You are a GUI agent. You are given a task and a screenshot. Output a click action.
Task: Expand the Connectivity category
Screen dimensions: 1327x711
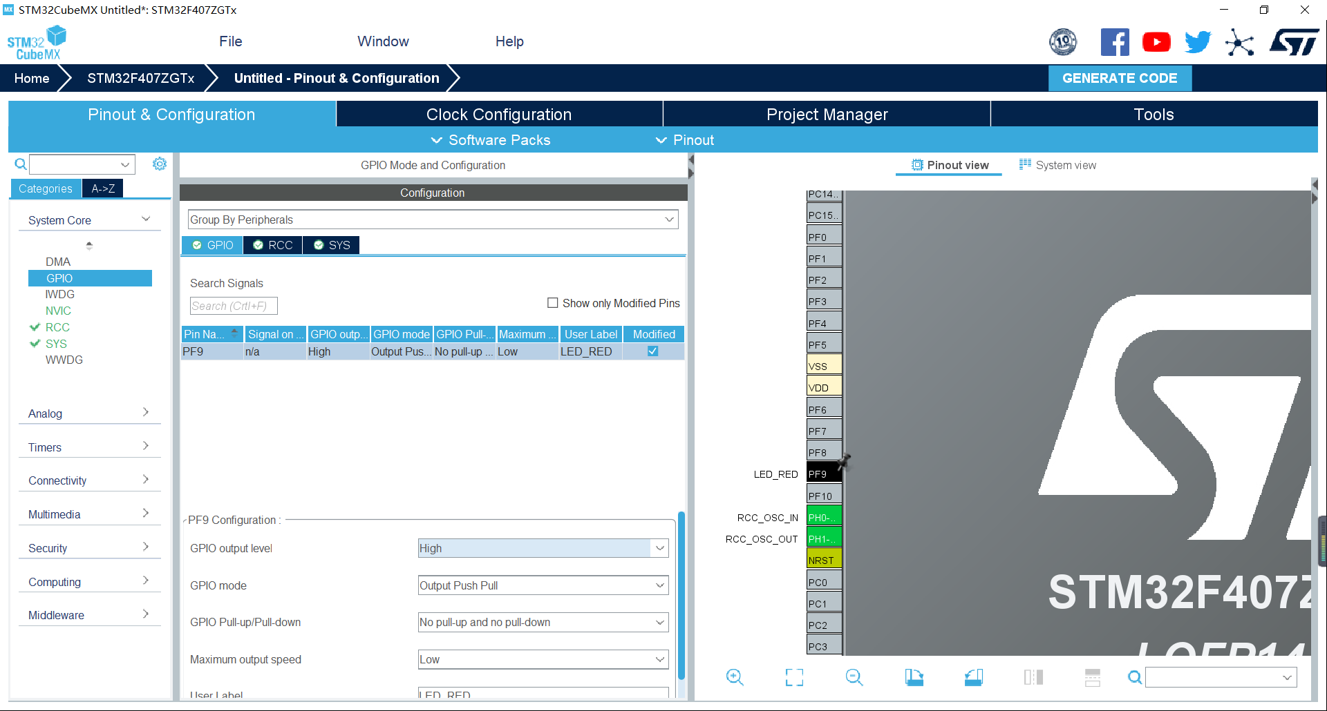pyautogui.click(x=89, y=480)
